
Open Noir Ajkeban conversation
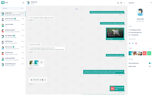[13, 36]
